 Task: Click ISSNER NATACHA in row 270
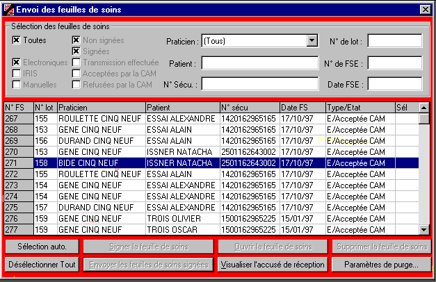tap(183, 152)
